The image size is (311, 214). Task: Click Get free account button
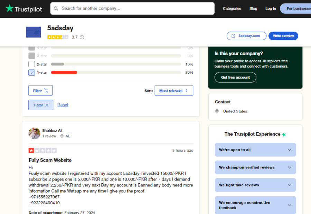point(235,77)
